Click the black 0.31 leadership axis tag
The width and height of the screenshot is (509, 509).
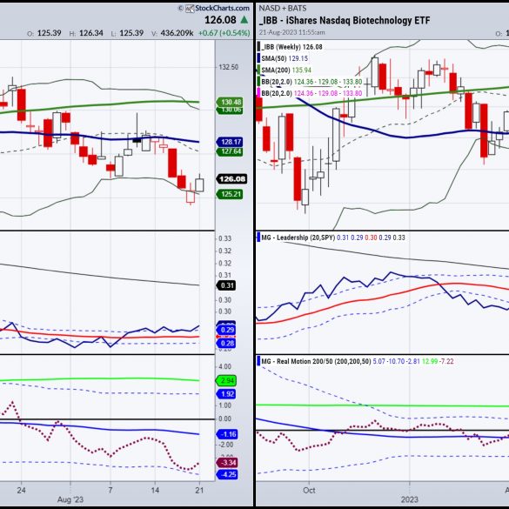pos(226,285)
